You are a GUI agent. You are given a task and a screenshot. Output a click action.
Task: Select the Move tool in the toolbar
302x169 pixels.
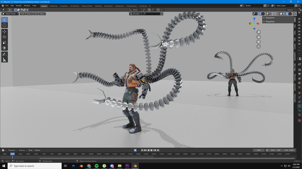point(5,31)
